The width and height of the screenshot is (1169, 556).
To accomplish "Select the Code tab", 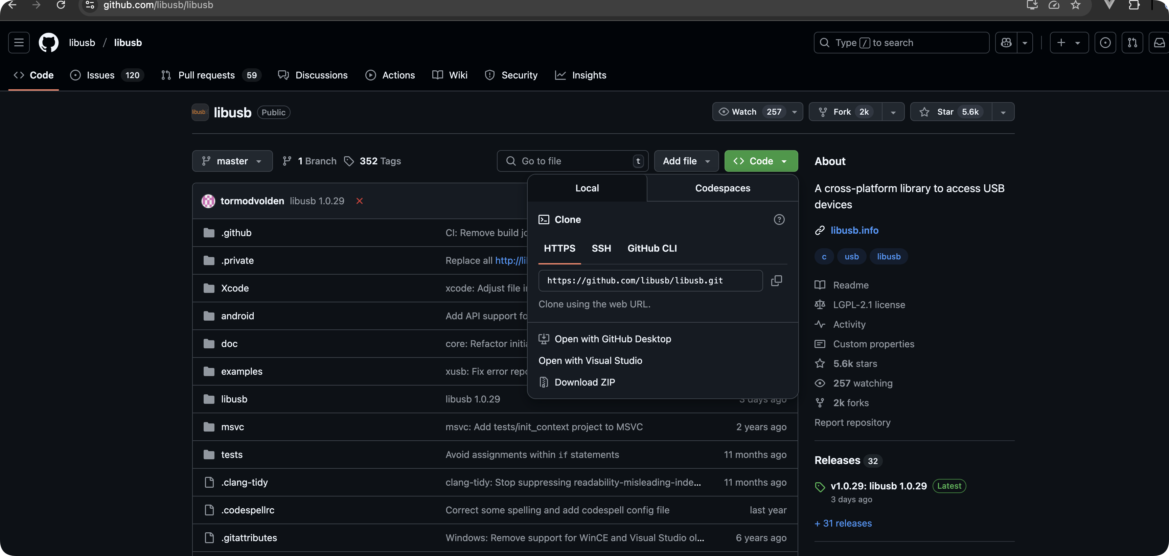I will click(33, 75).
